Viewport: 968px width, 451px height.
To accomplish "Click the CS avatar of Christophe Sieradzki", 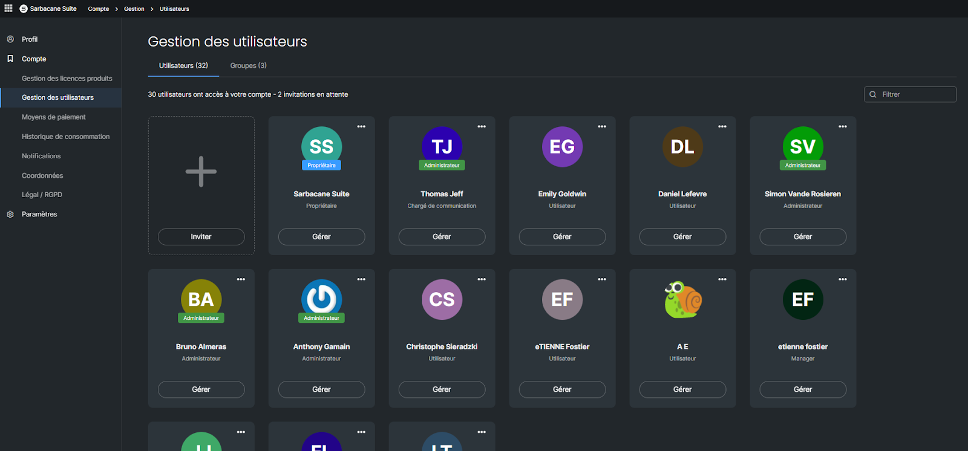I will [442, 299].
